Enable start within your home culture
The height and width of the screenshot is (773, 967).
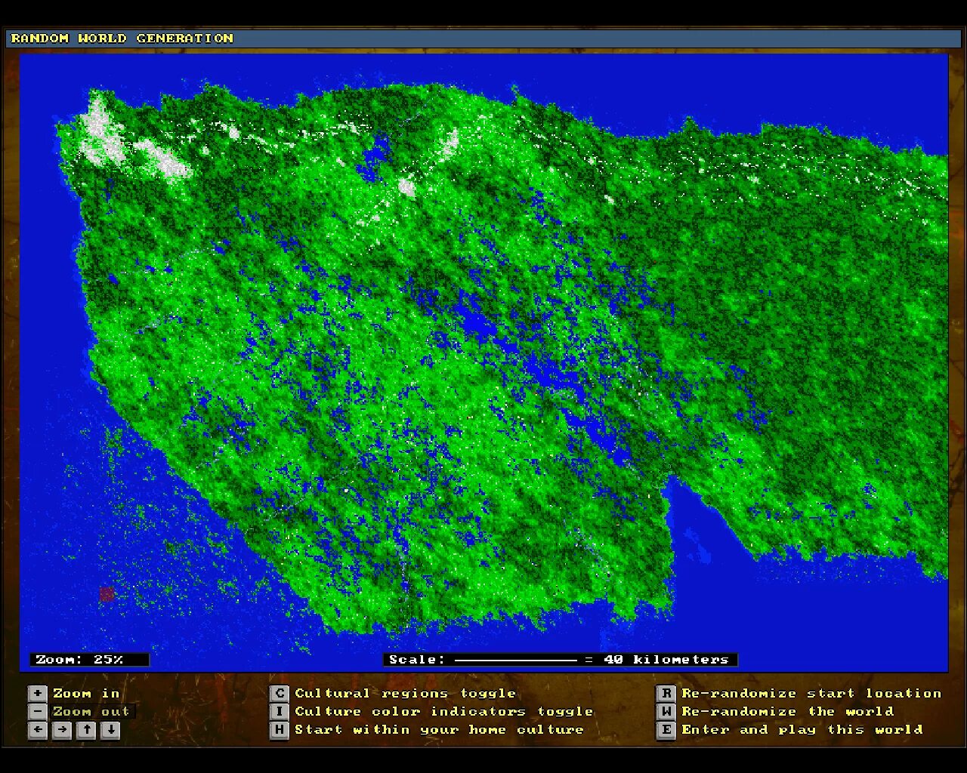click(440, 730)
